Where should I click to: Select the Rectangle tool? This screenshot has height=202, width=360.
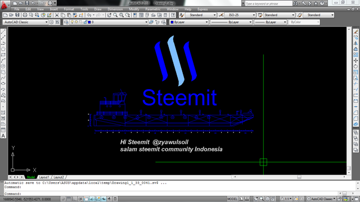(x=3, y=55)
